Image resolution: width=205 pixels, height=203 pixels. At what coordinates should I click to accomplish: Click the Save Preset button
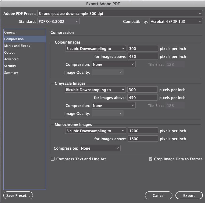[18, 195]
